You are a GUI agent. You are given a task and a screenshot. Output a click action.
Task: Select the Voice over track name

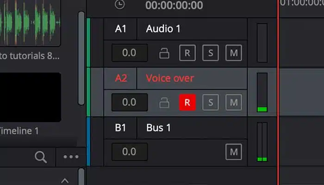(x=170, y=78)
